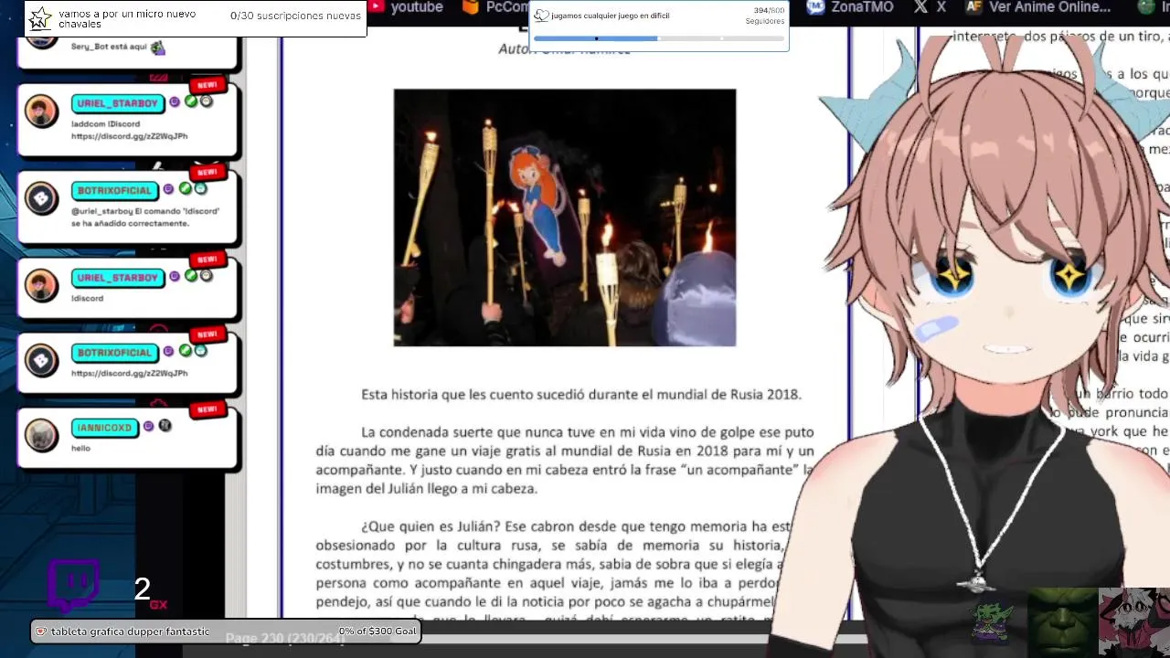Click the streamer avatar's bandage sticker

tap(936, 329)
